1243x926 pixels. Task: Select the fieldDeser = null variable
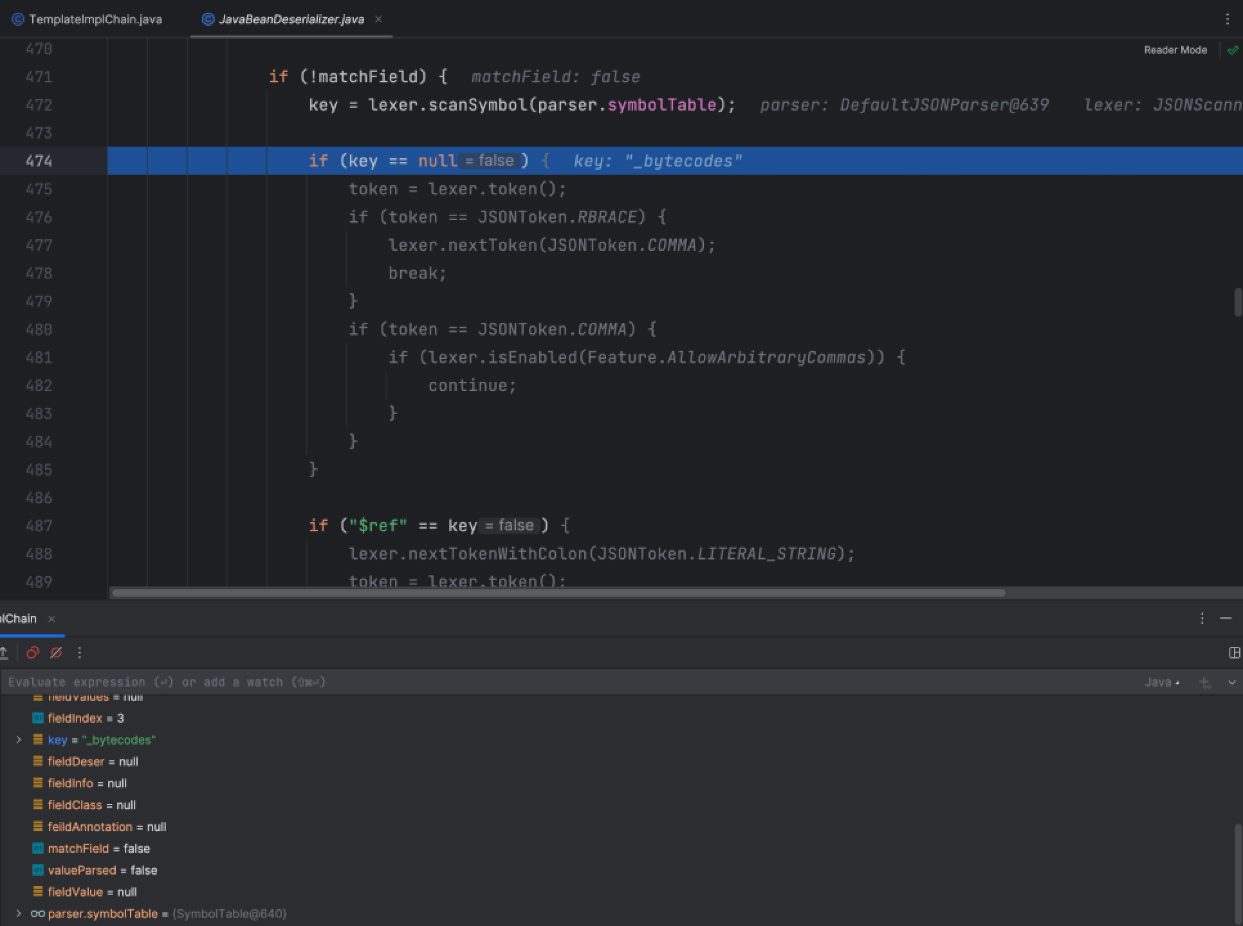[x=93, y=761]
